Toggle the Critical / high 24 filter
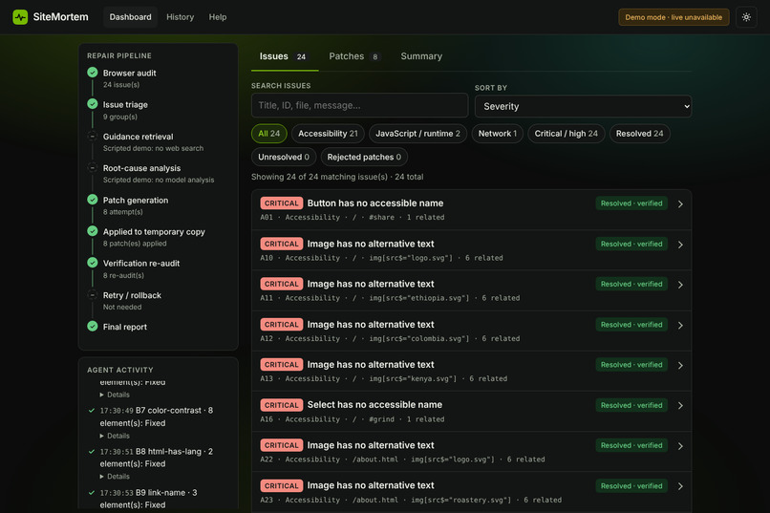 pyautogui.click(x=567, y=134)
